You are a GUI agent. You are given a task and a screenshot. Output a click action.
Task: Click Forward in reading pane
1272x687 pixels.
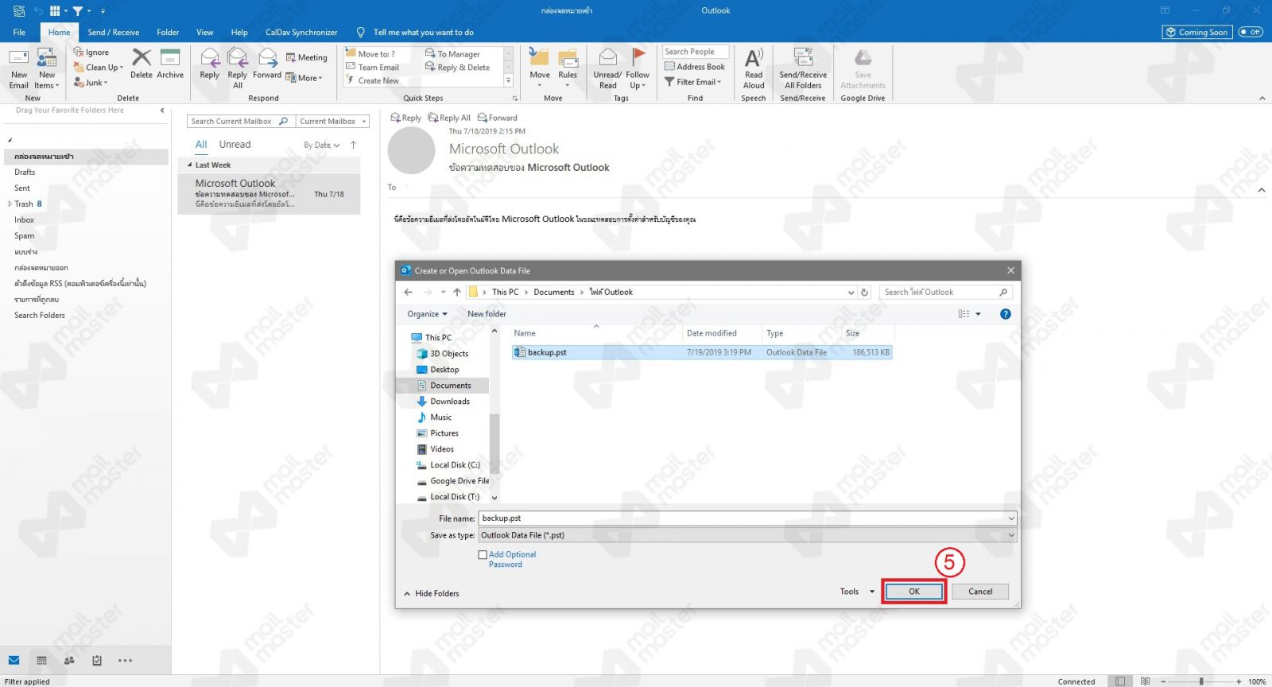click(498, 118)
